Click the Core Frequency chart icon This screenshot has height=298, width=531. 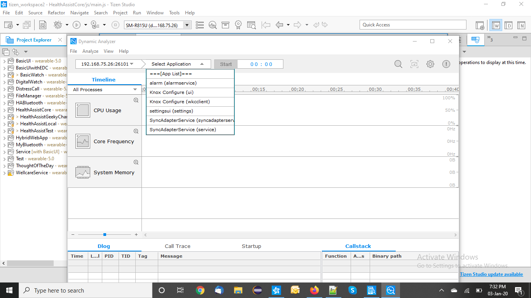point(83,142)
